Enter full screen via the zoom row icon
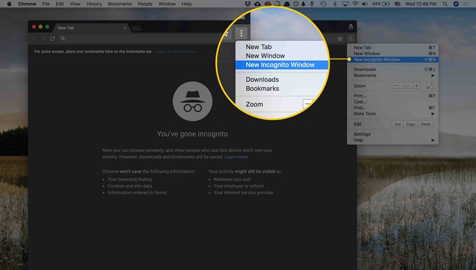 click(430, 86)
